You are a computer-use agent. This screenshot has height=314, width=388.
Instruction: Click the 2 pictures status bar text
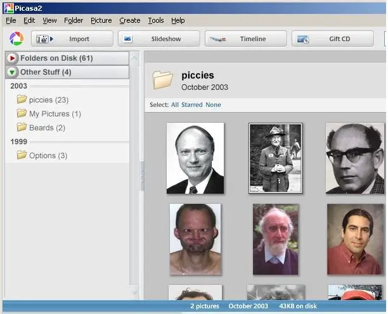click(205, 306)
